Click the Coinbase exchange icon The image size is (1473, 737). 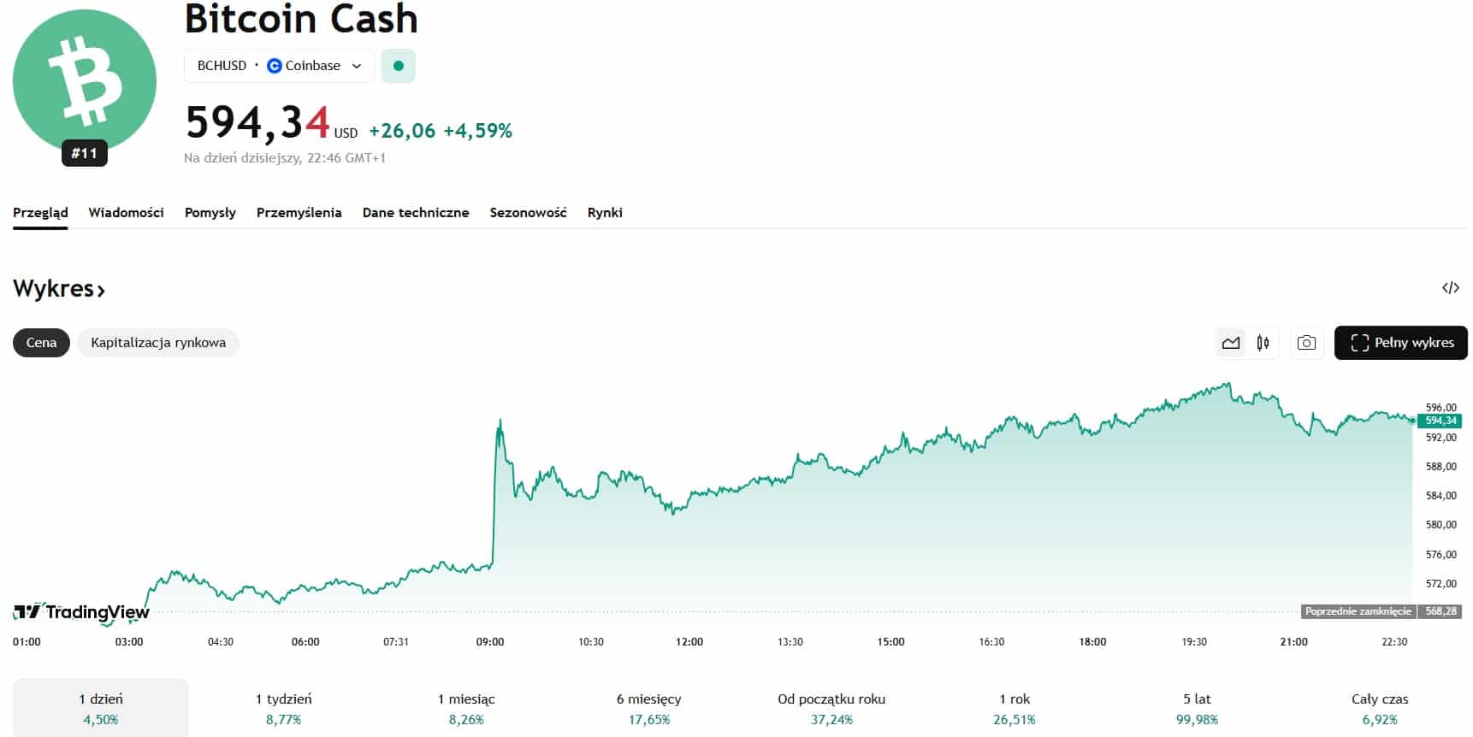point(275,66)
